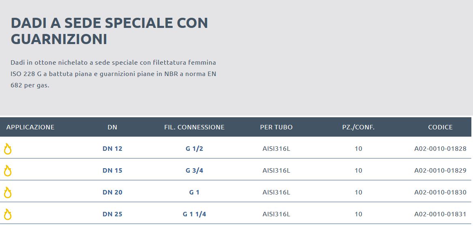Choose the G 1 connection thread
The height and width of the screenshot is (226, 473).
click(194, 192)
